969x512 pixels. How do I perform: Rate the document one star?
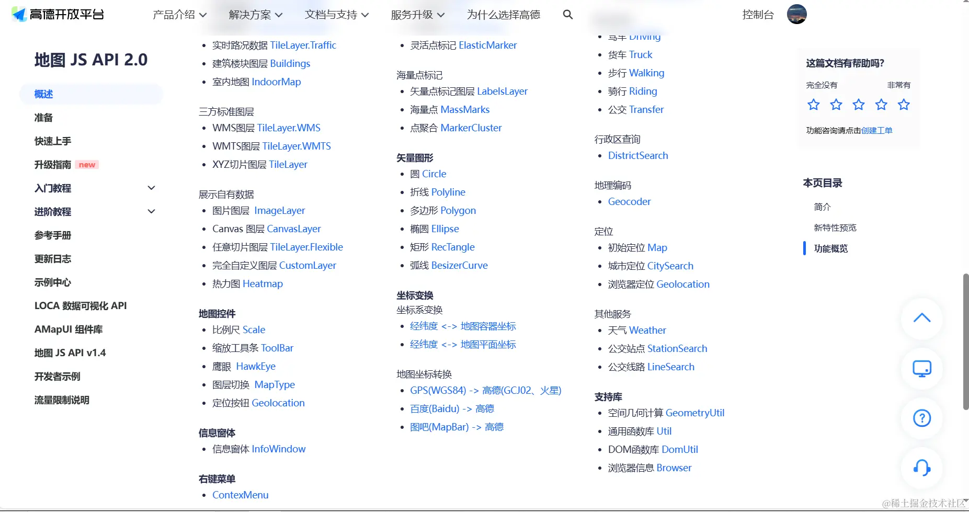pyautogui.click(x=814, y=105)
